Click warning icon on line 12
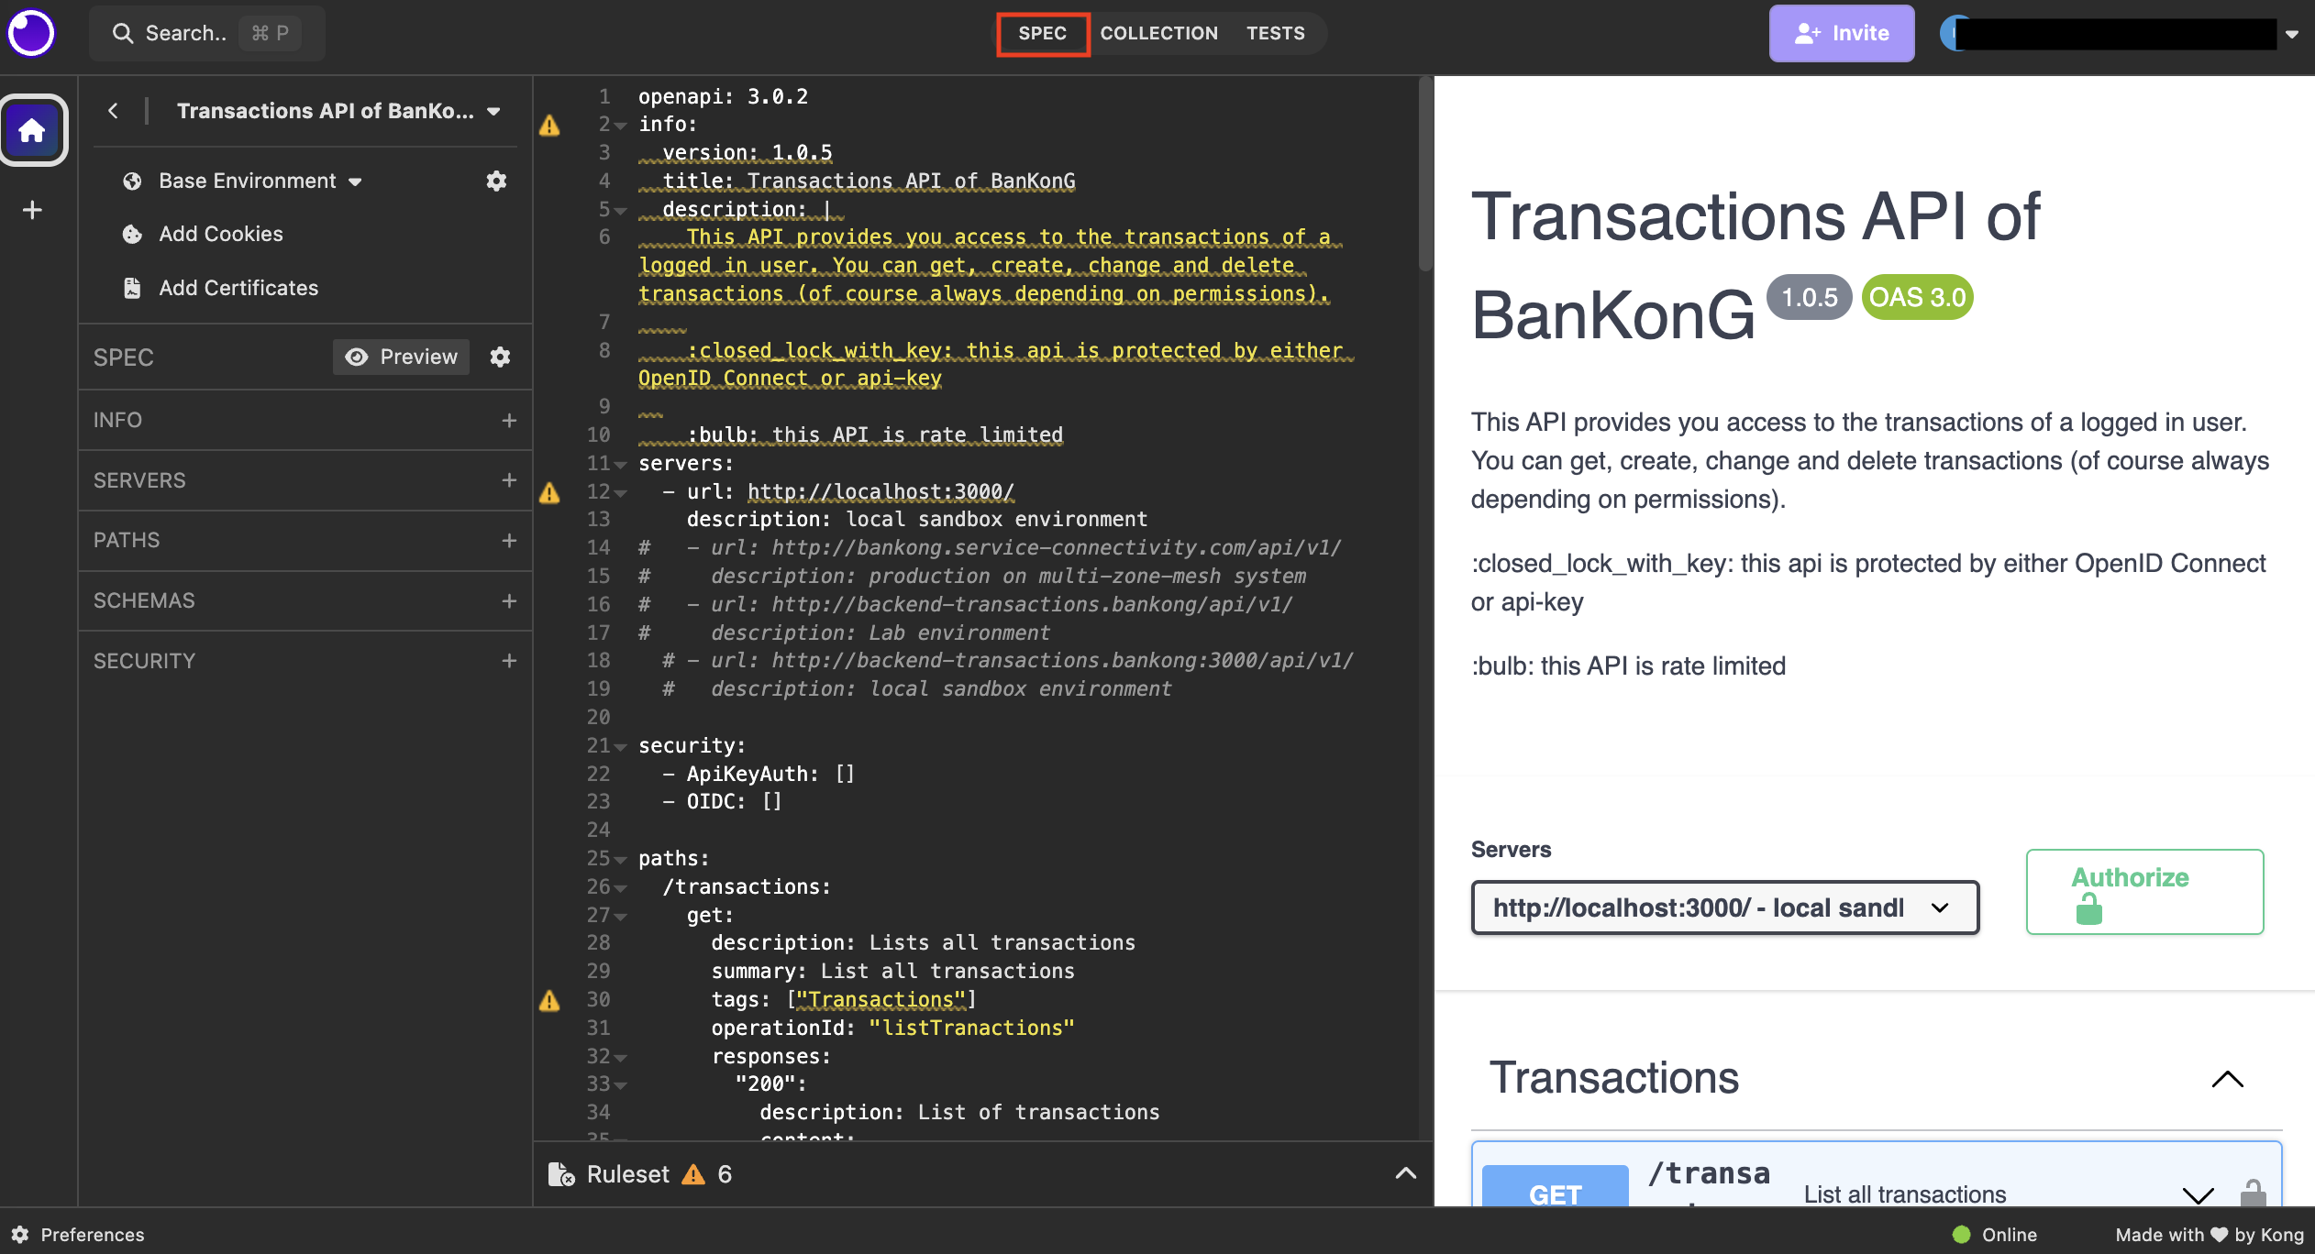Viewport: 2315px width, 1254px height. pos(549,493)
